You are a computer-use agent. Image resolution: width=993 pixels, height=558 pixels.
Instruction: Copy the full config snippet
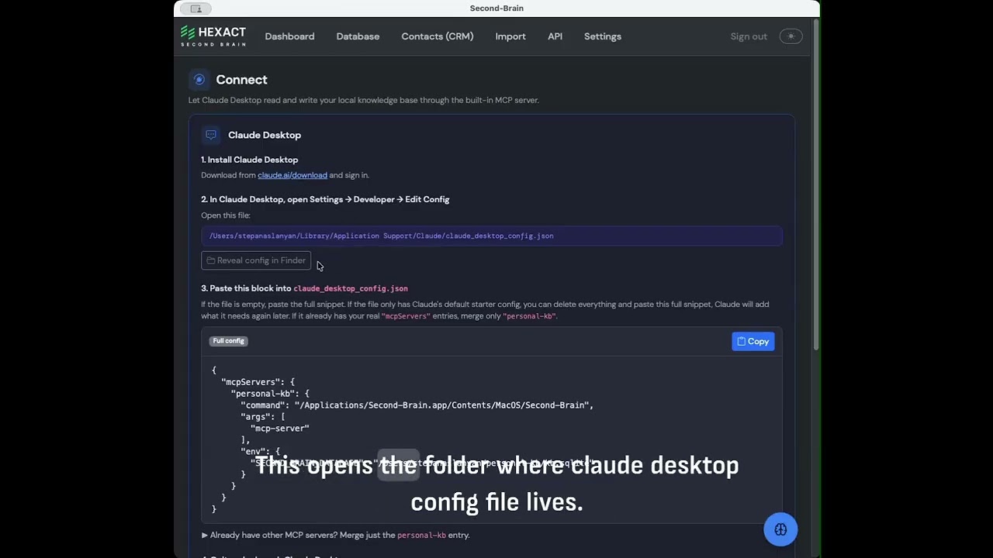[x=753, y=341]
